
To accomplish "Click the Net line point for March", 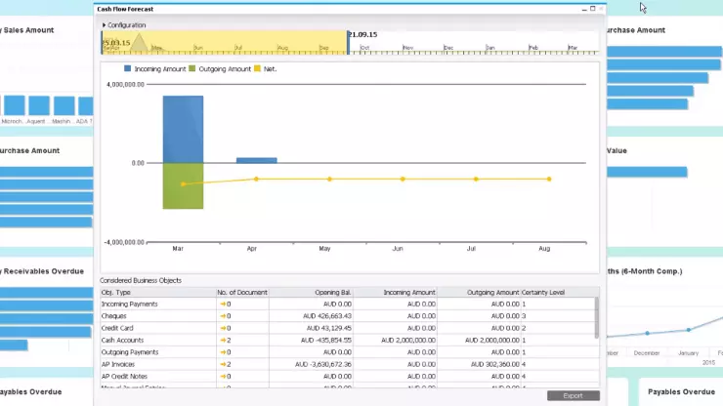I will point(183,183).
